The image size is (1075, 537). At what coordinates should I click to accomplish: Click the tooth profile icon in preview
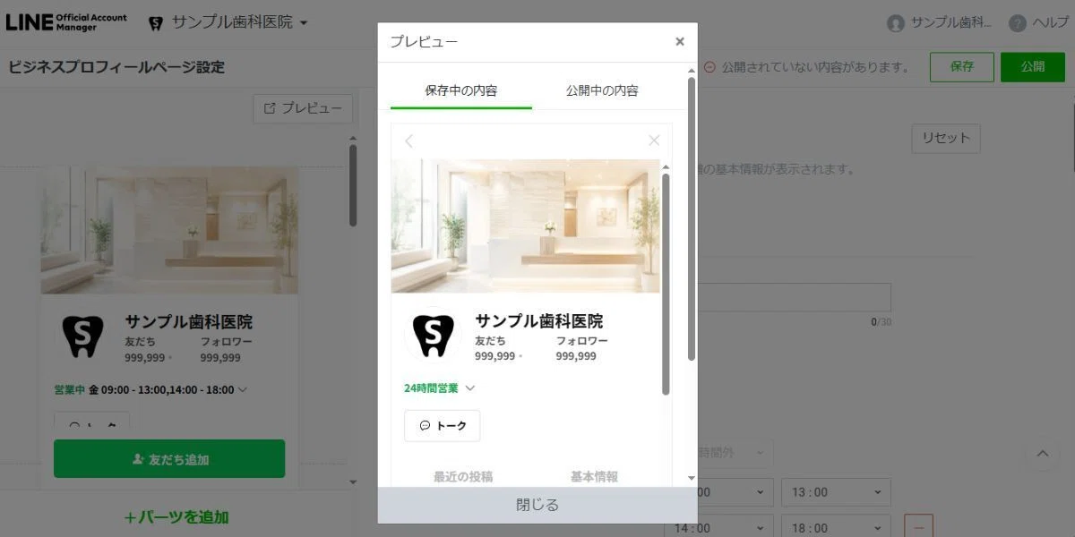point(433,334)
